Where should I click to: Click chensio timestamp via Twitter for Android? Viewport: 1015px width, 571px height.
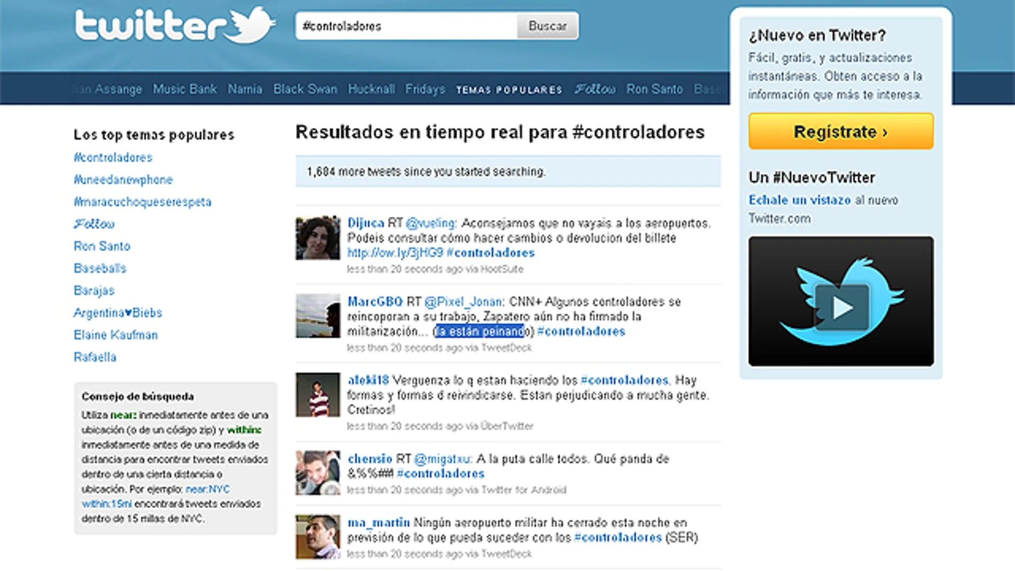[x=457, y=490]
